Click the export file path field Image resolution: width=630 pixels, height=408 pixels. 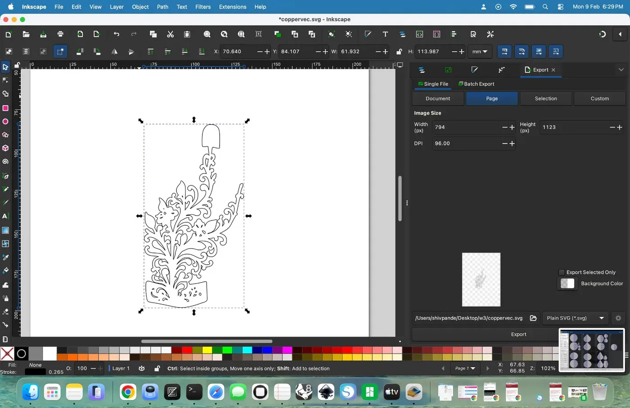[469, 318]
